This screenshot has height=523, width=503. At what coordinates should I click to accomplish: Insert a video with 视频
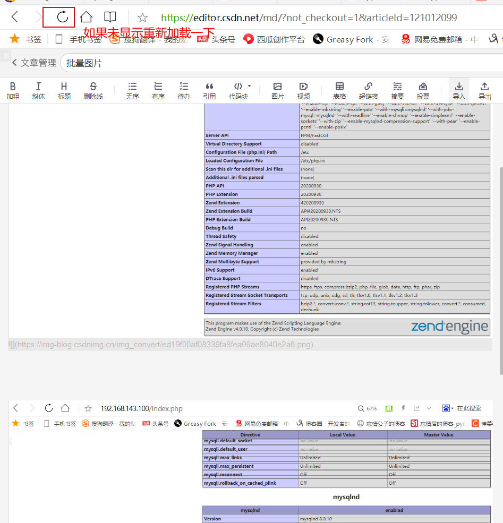[x=303, y=91]
